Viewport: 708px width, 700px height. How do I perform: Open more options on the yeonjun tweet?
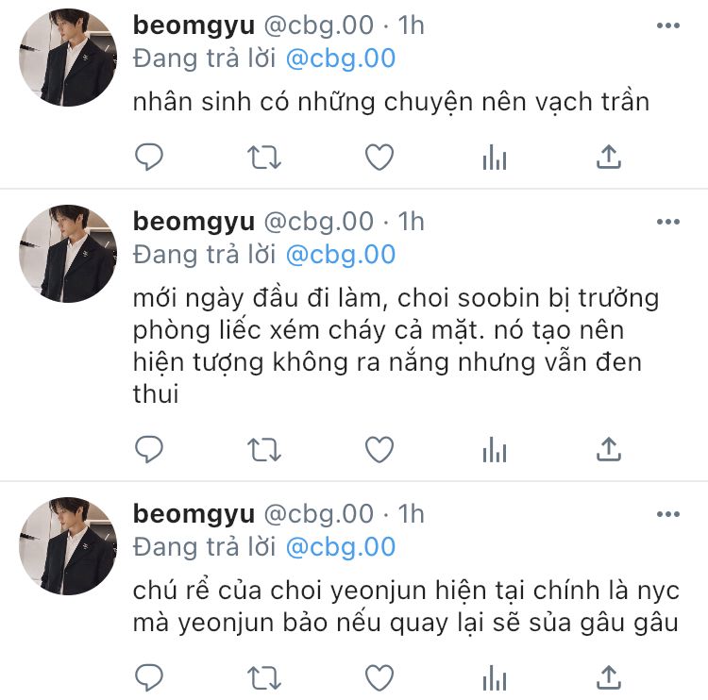click(668, 514)
